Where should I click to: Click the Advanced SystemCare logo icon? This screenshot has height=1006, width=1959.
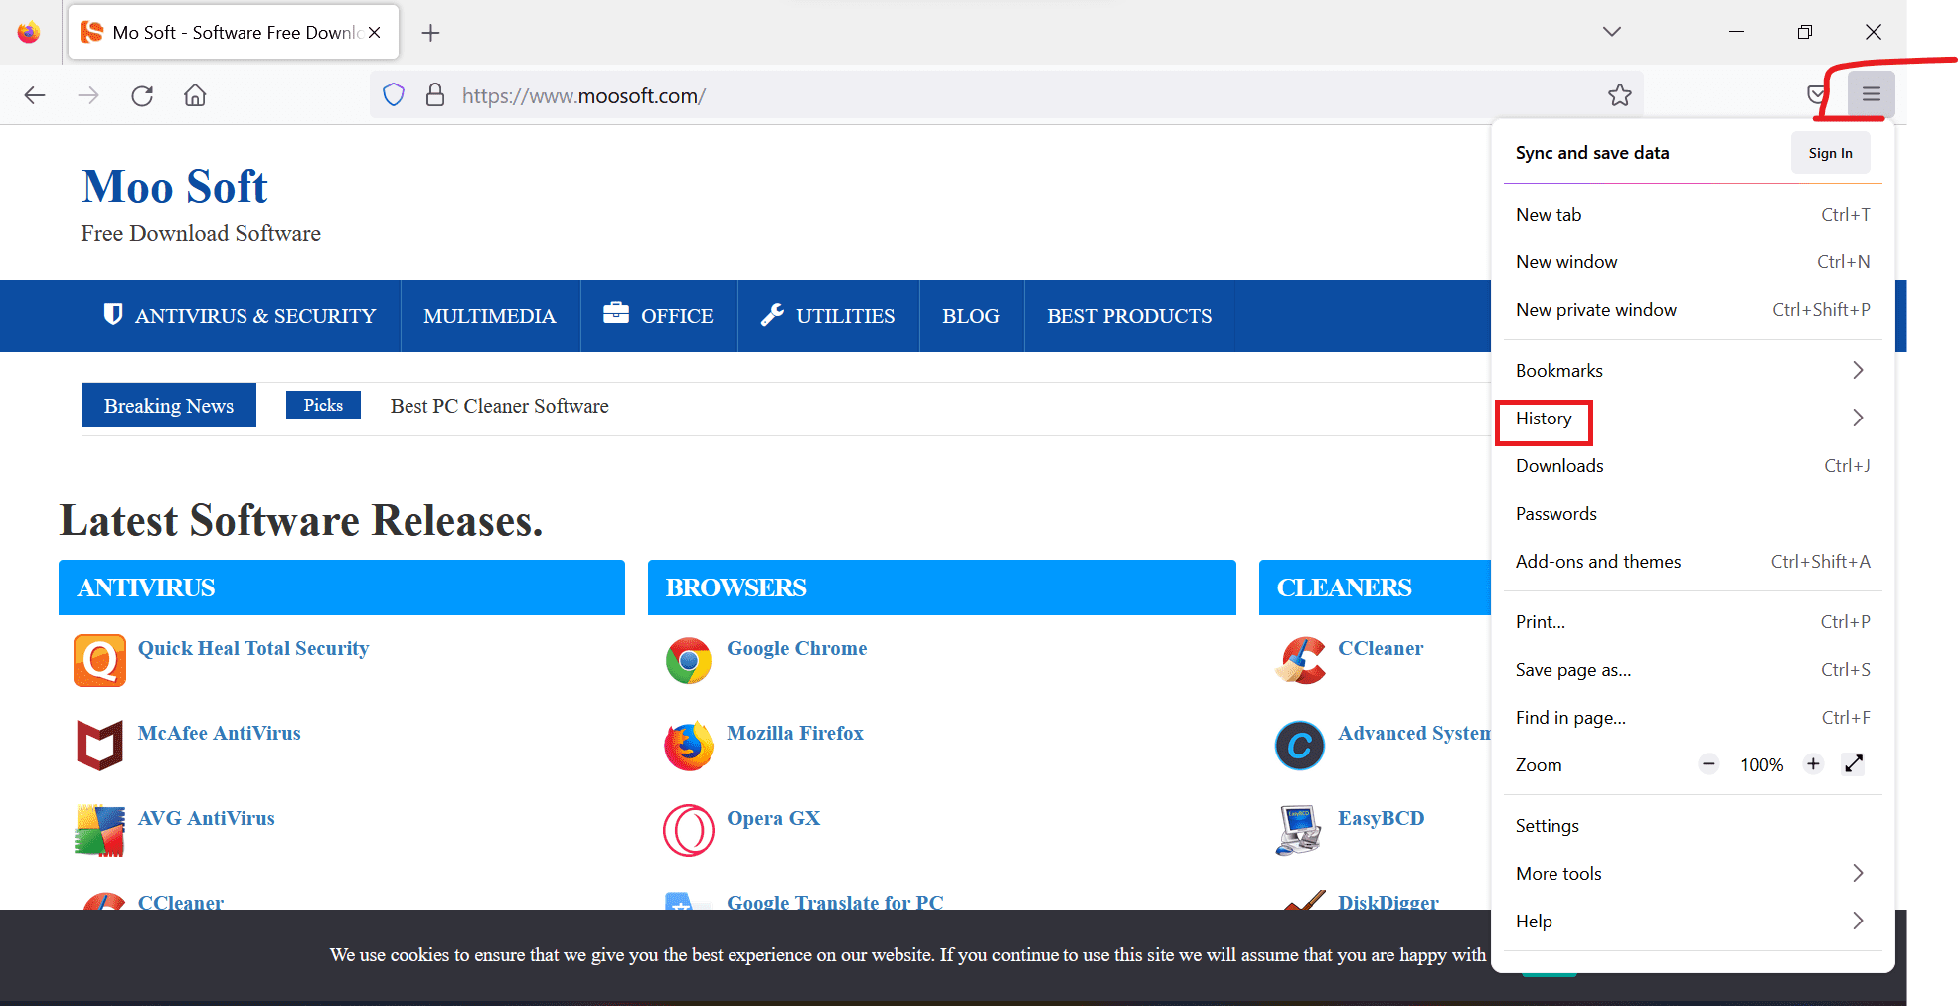[1300, 746]
